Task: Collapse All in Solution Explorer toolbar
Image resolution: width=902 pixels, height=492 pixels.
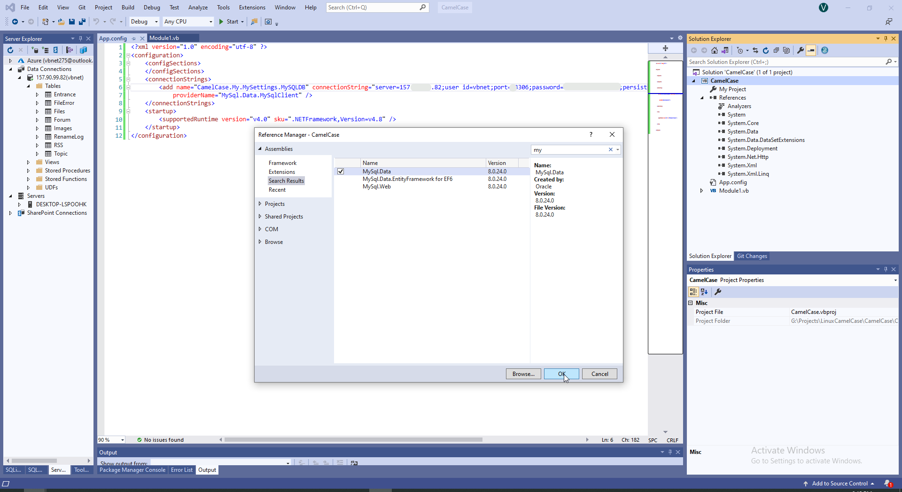Action: click(x=776, y=50)
